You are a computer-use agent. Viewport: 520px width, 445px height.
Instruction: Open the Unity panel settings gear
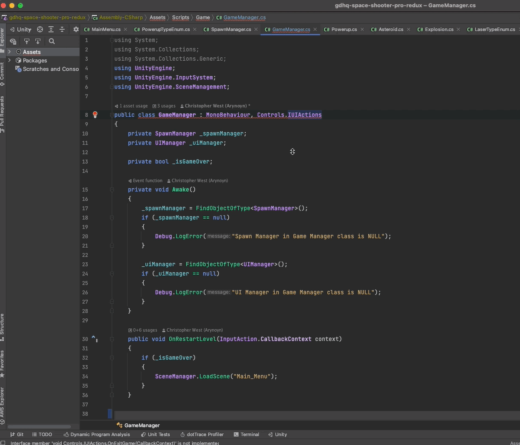[x=76, y=29]
